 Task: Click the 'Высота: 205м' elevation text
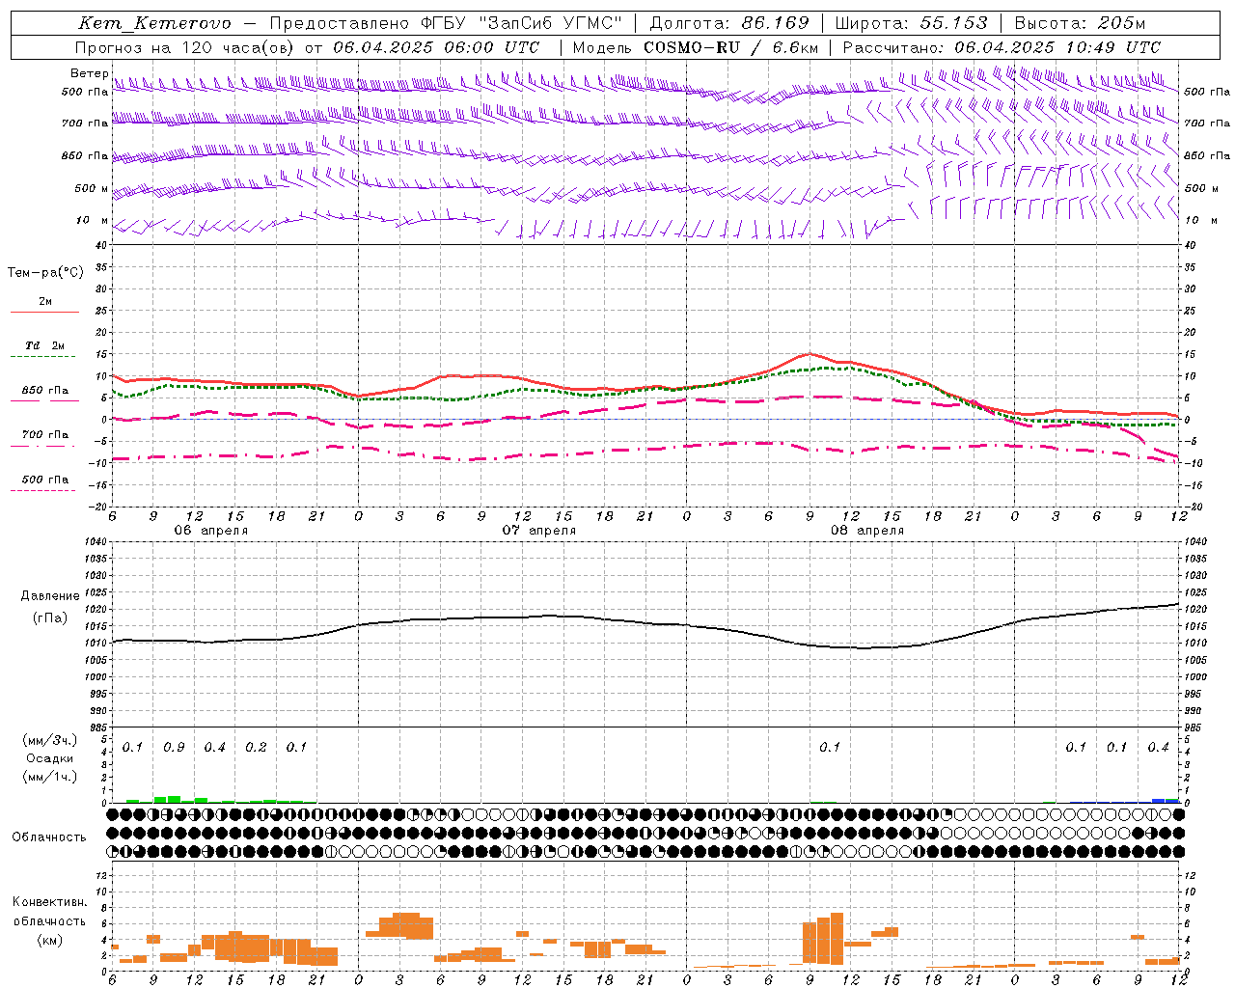1080,23
